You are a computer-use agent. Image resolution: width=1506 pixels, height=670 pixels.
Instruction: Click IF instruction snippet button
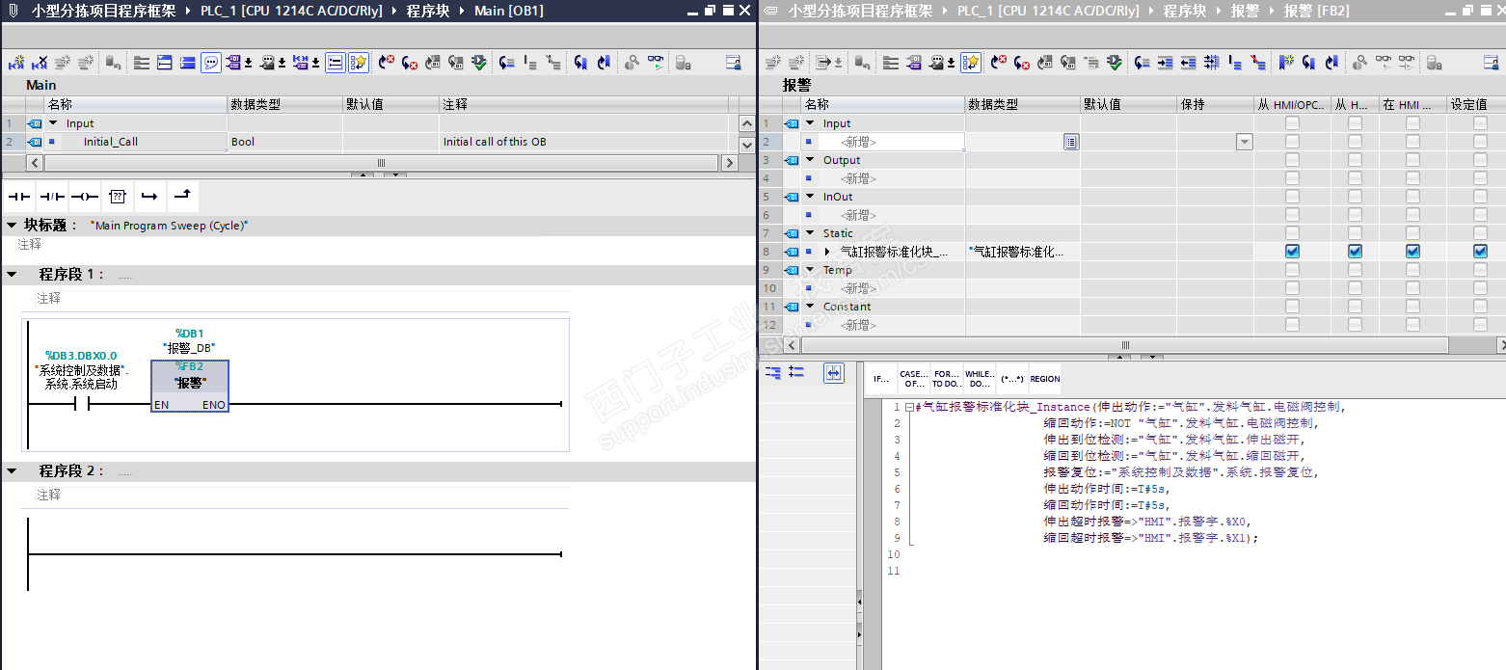tap(881, 379)
